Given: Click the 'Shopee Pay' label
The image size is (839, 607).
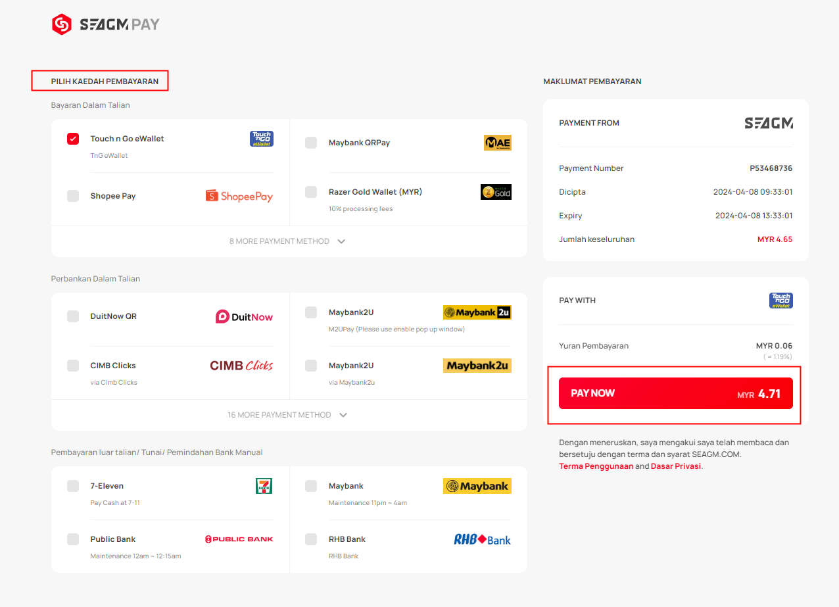Looking at the screenshot, I should click(113, 196).
